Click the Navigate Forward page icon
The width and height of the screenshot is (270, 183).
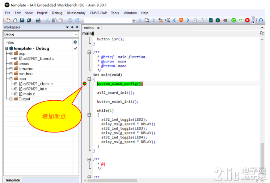click(x=202, y=20)
